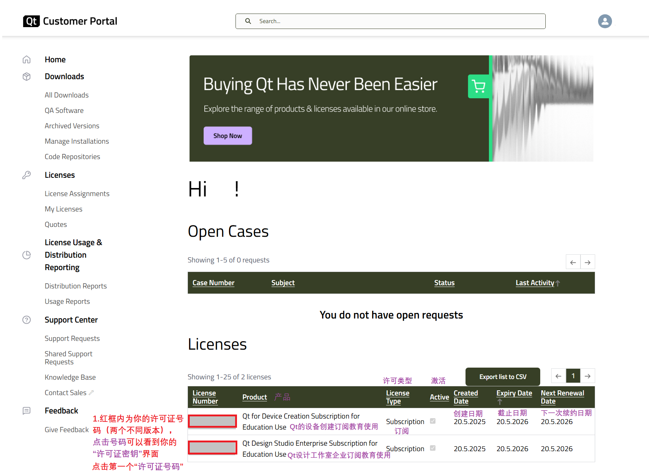Sort cases by Subject
The width and height of the screenshot is (649, 475).
(283, 283)
